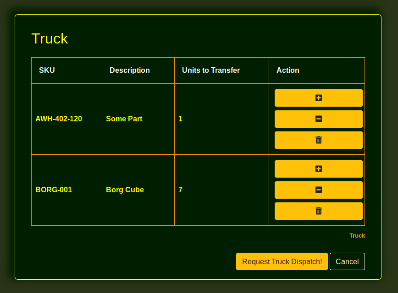Click the Borg Cube description

click(x=125, y=190)
